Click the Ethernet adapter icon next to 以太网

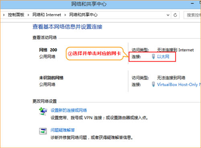pyautogui.click(x=154, y=56)
